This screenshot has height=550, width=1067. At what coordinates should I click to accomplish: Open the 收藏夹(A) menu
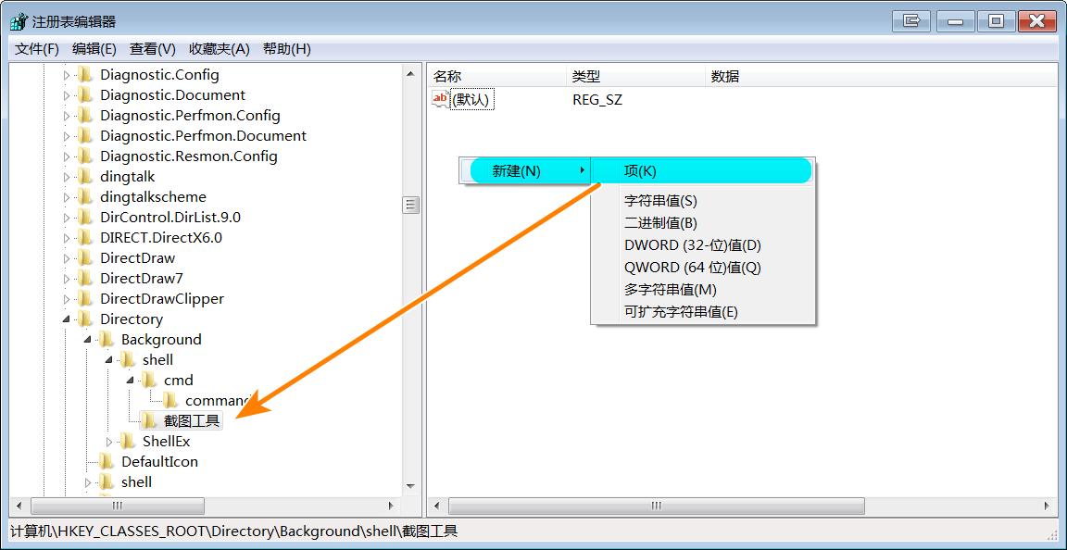220,49
